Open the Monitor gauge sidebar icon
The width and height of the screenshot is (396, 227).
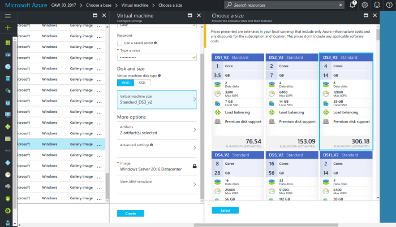pyautogui.click(x=8, y=175)
